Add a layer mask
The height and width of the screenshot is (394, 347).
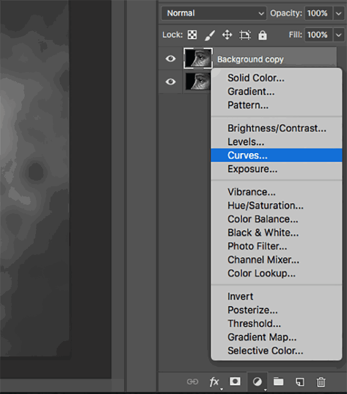(235, 381)
